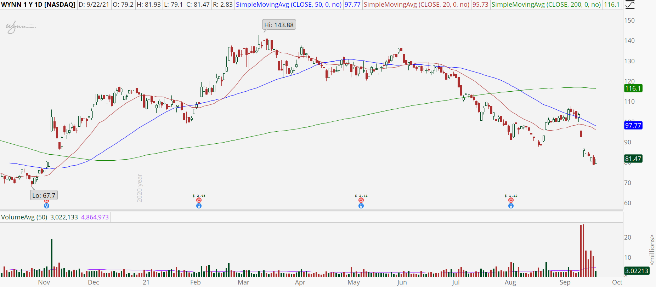
Task: Click the 3,022,133 volume value
Action: point(64,217)
